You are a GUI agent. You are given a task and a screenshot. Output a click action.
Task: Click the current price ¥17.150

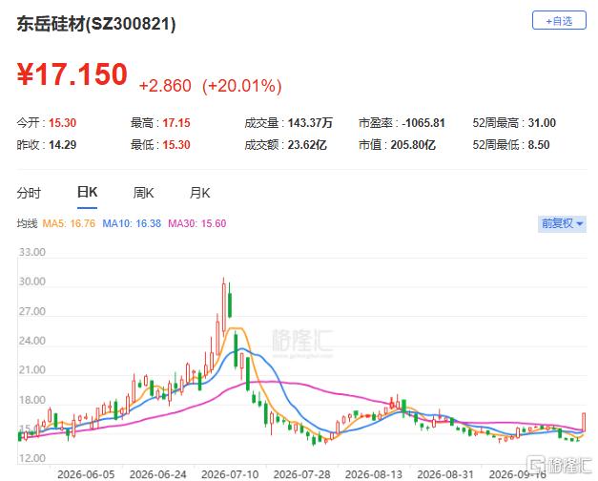(x=72, y=74)
